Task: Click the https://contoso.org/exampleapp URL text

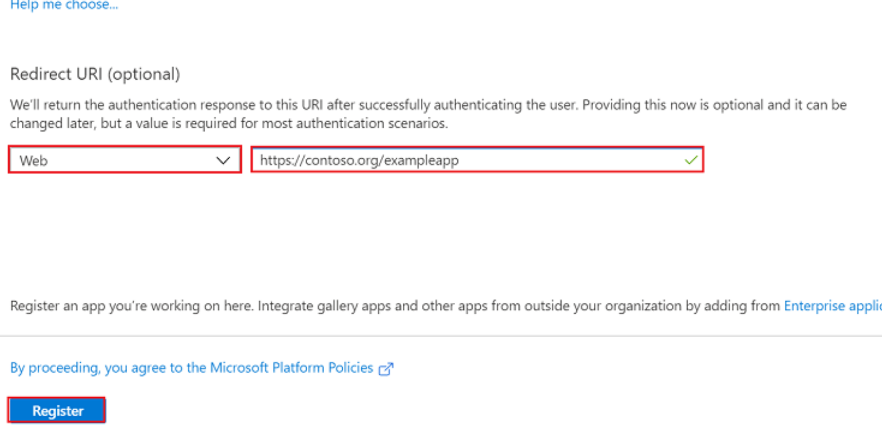Action: click(x=359, y=160)
